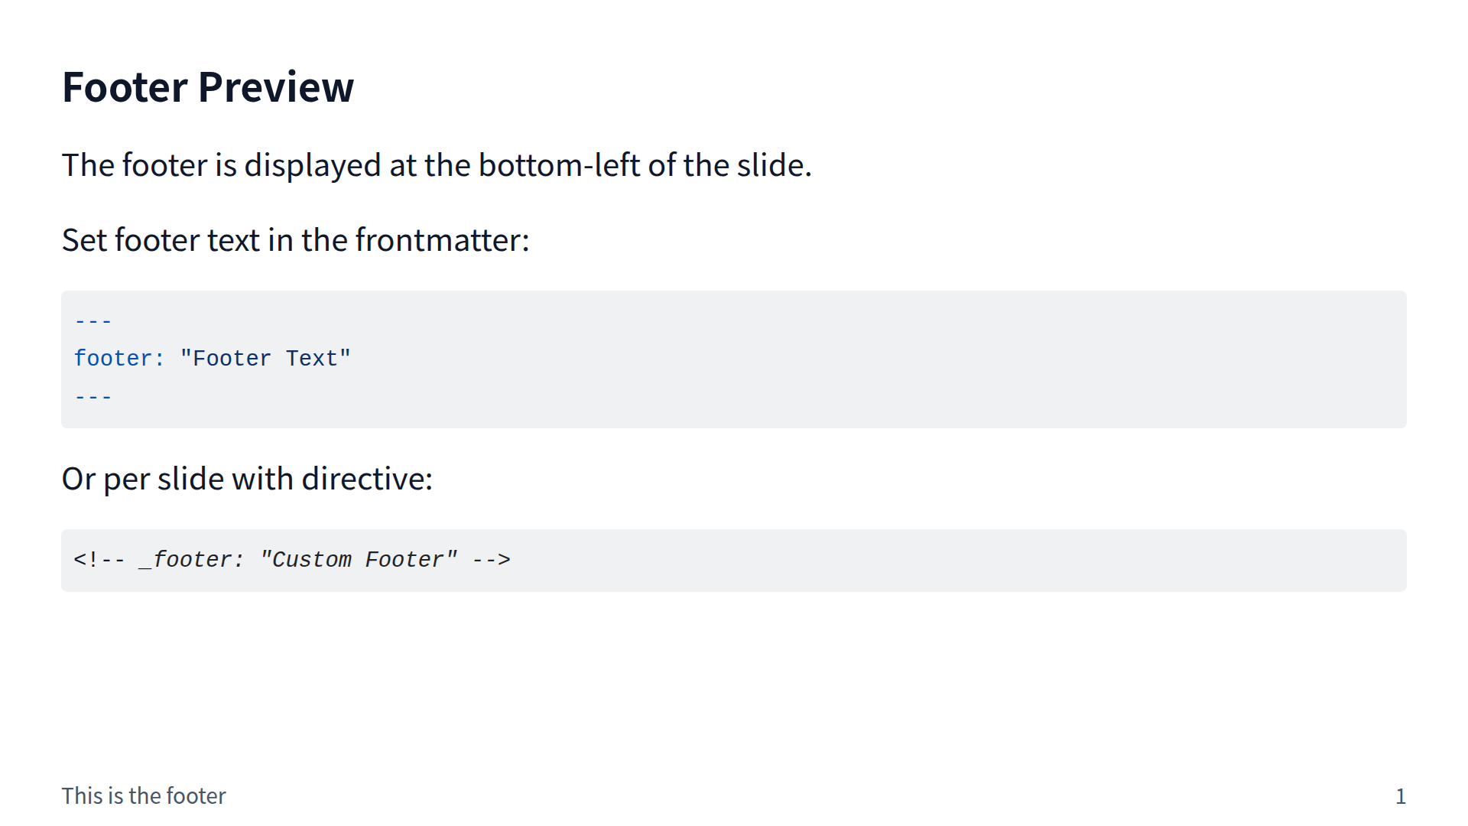Click the "Custom Footer" string in the code
The image size is (1468, 826).
coord(358,560)
